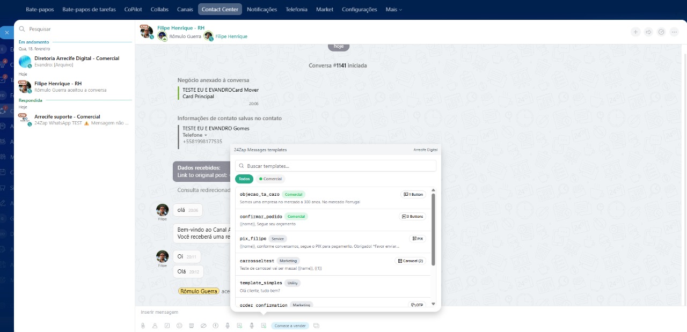687x332 pixels.
Task: Click the hidden eye icon in message toolbar
Action: [x=203, y=326]
